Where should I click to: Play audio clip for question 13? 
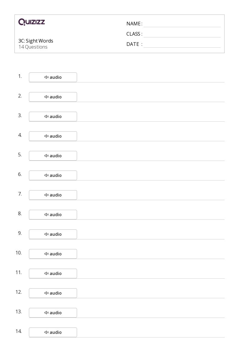[x=53, y=313]
